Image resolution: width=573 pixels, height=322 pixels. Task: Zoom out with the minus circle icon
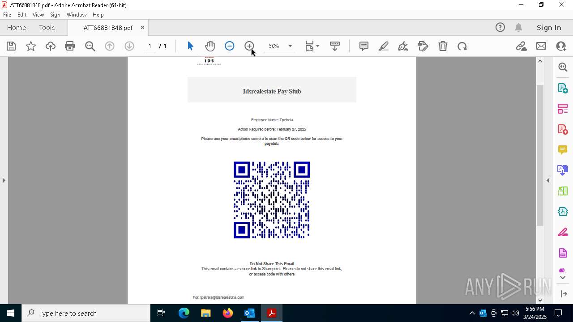230,46
